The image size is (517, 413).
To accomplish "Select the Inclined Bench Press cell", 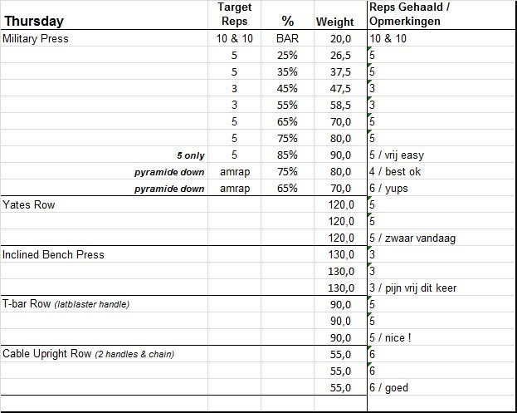I will (54, 254).
